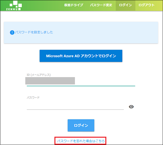This screenshot has width=163, height=145.
Task: Click the teal underline of the ID field
Action: point(81,86)
